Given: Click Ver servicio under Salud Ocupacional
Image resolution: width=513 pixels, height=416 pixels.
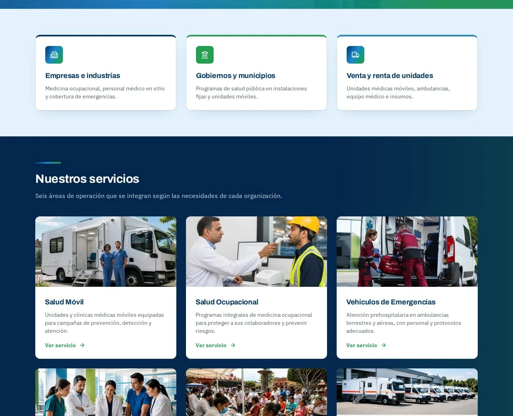Looking at the screenshot, I should pyautogui.click(x=216, y=345).
